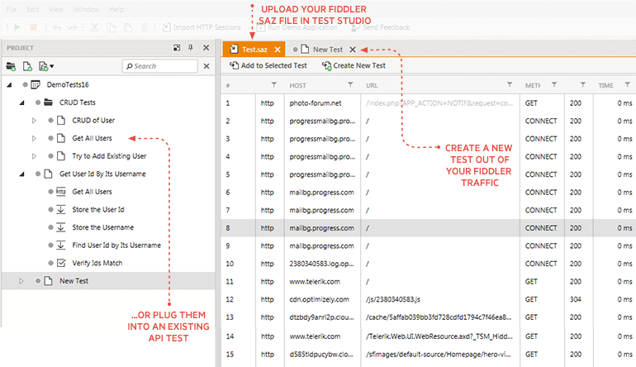Open the File menu
Screen dimensions: 636x367
point(12,9)
